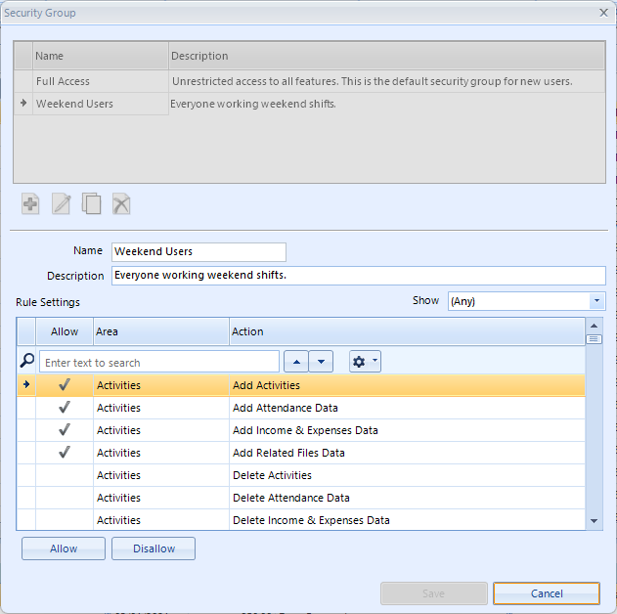This screenshot has width=617, height=614.
Task: Click the Save button
Action: [433, 593]
